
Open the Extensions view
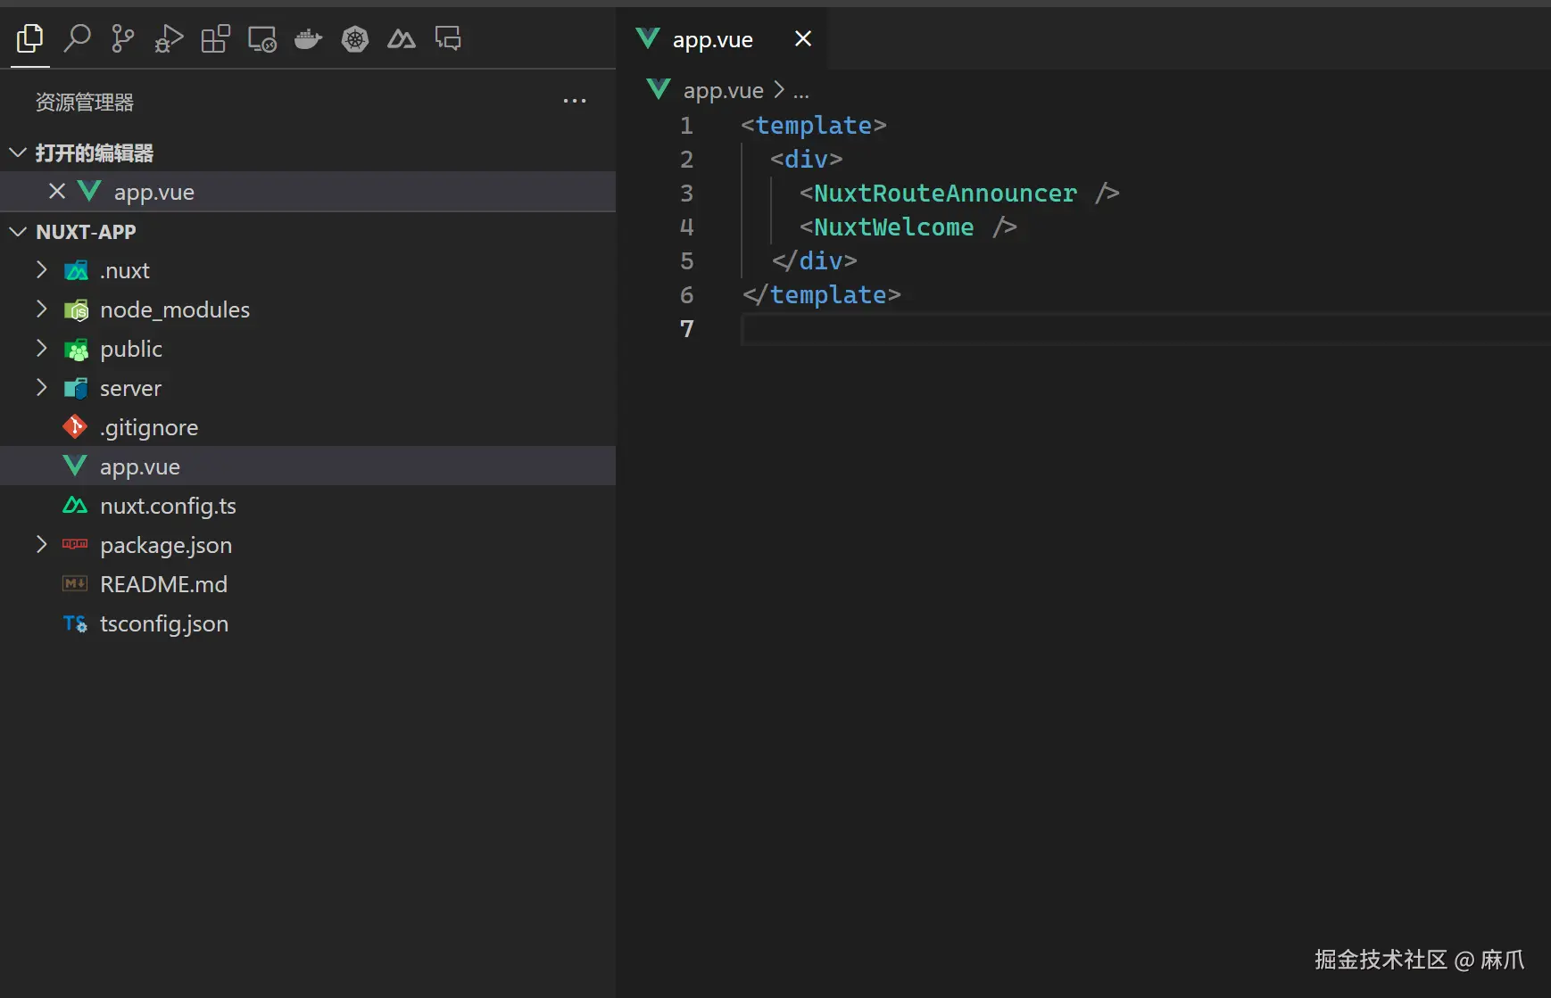(215, 38)
